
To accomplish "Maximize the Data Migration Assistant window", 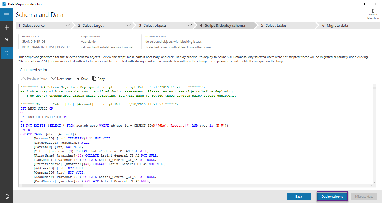I will pos(363,4).
